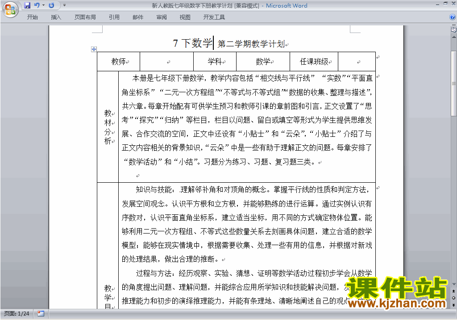Click the title text 7 下数学

[x=192, y=43]
